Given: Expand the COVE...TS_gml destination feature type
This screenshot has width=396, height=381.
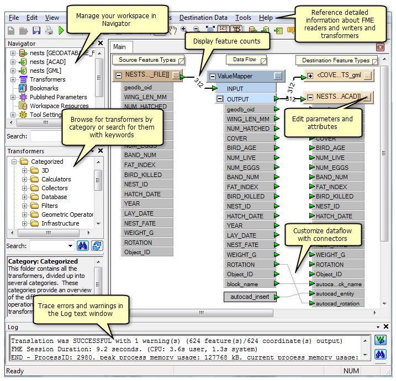Looking at the screenshot, I should (x=310, y=76).
